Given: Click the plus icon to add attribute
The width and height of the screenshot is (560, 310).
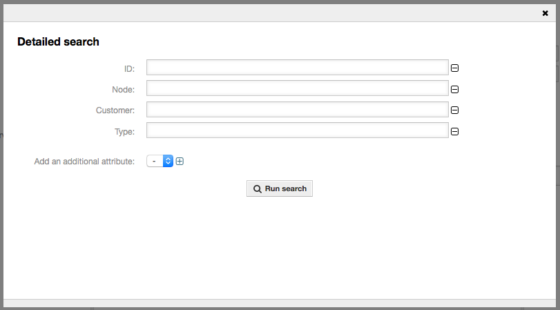Looking at the screenshot, I should tap(180, 162).
